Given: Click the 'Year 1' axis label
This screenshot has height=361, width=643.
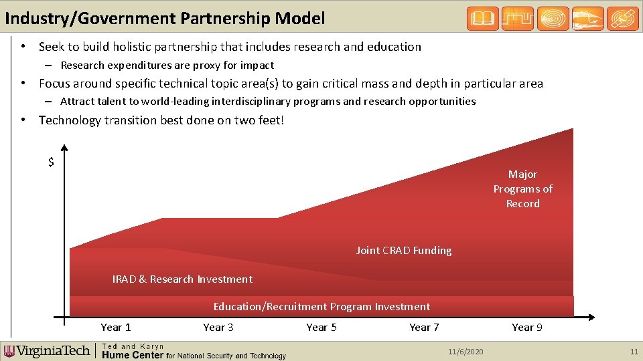Looking at the screenshot, I should click(x=116, y=328).
